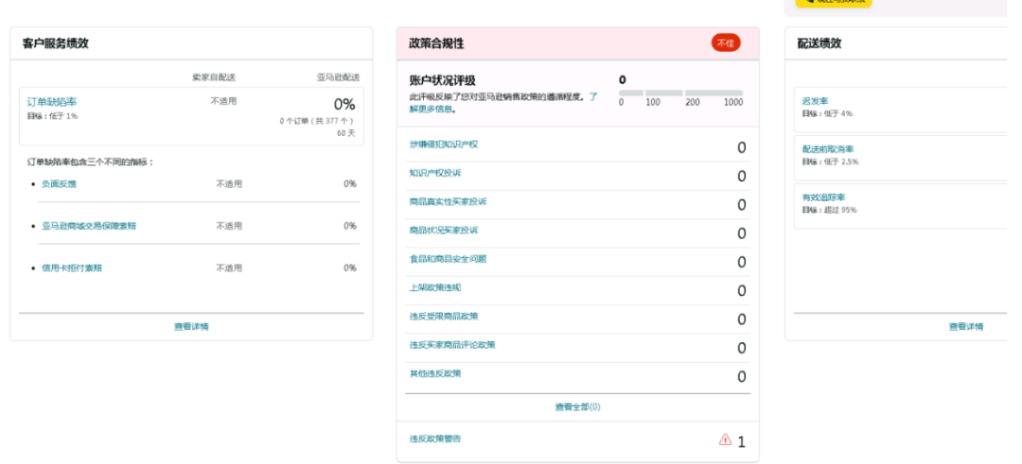
Task: Click 不适用 in the 负面反馈 row
Action: coord(229,184)
